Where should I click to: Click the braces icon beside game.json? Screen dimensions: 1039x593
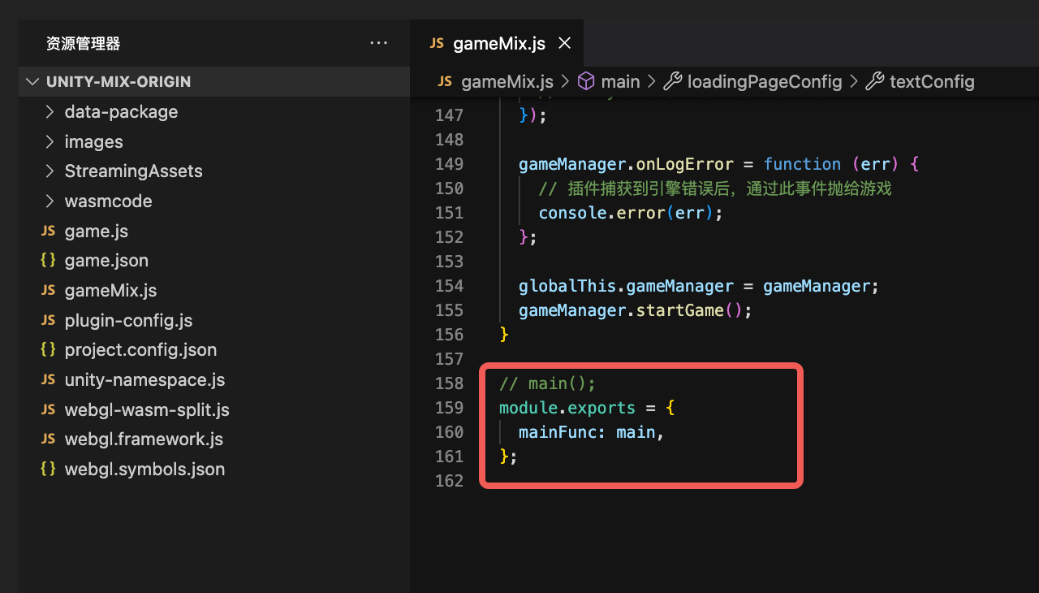tap(48, 261)
